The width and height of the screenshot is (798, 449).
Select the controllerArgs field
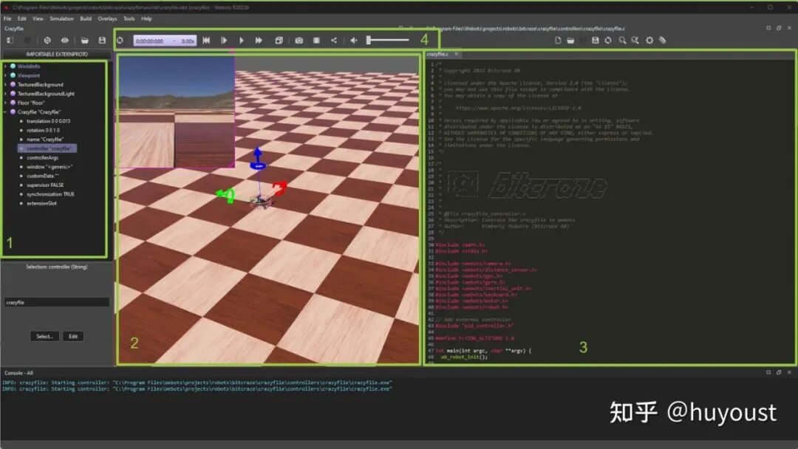[x=42, y=157]
